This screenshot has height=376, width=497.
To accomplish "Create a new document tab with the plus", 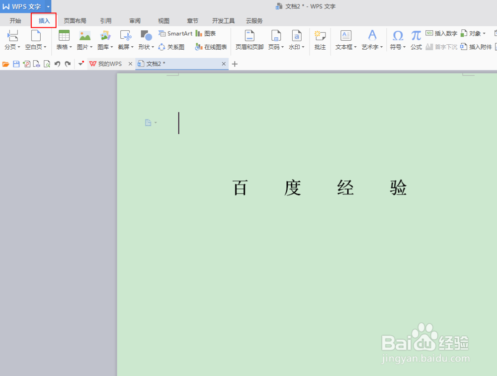I will click(x=234, y=64).
